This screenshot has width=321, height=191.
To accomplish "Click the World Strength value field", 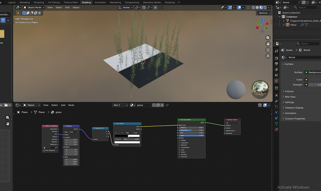I will (x=315, y=85).
